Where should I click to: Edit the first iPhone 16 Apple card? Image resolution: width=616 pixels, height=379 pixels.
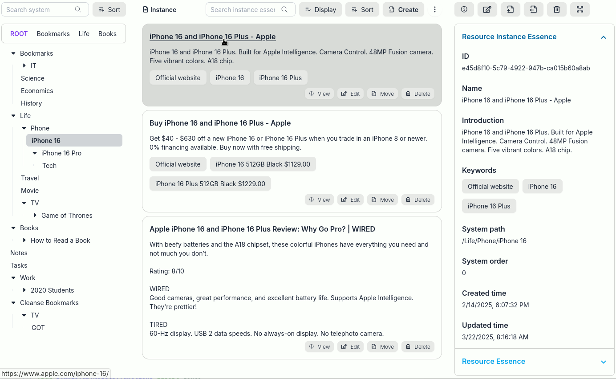click(x=351, y=94)
